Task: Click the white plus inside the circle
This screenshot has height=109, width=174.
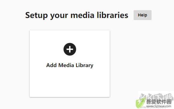Action: click(x=70, y=49)
